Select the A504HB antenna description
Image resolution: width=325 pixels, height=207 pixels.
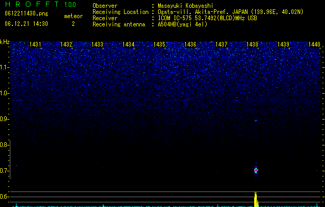click(182, 24)
